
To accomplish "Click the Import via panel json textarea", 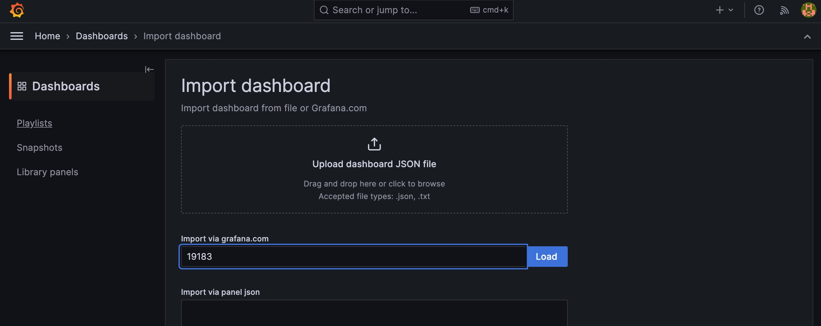I will (x=374, y=313).
